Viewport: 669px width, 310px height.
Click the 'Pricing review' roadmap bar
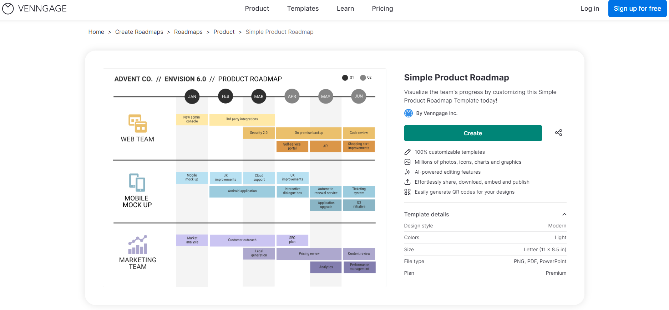click(309, 254)
